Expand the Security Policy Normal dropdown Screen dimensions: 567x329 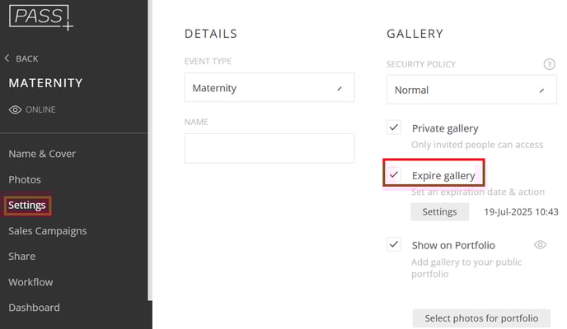tap(471, 90)
